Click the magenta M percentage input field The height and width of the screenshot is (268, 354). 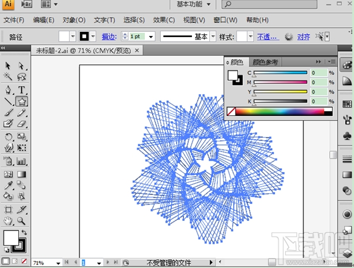[319, 82]
